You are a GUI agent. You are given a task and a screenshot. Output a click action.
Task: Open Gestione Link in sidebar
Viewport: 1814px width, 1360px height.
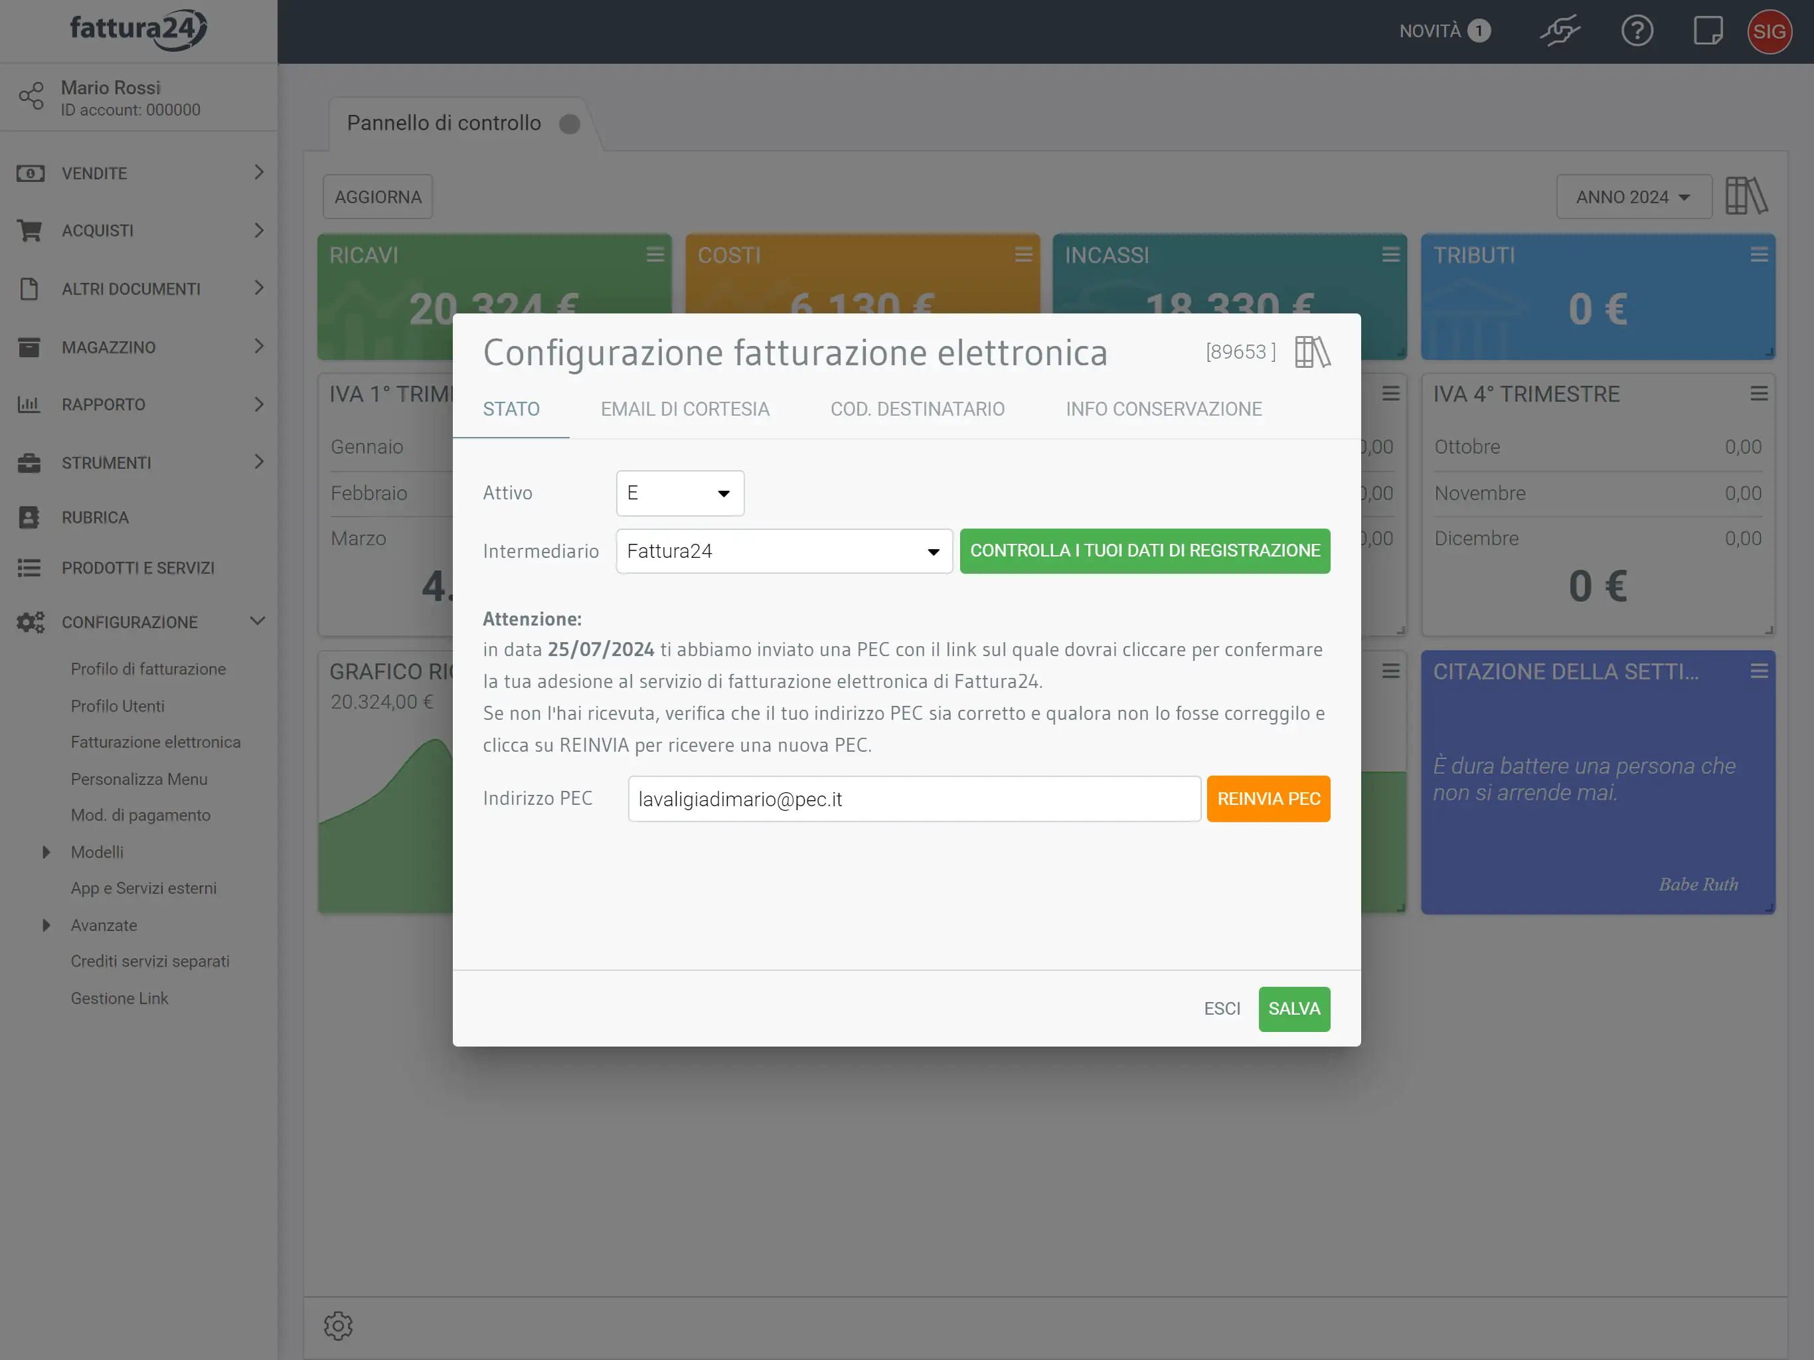[119, 997]
